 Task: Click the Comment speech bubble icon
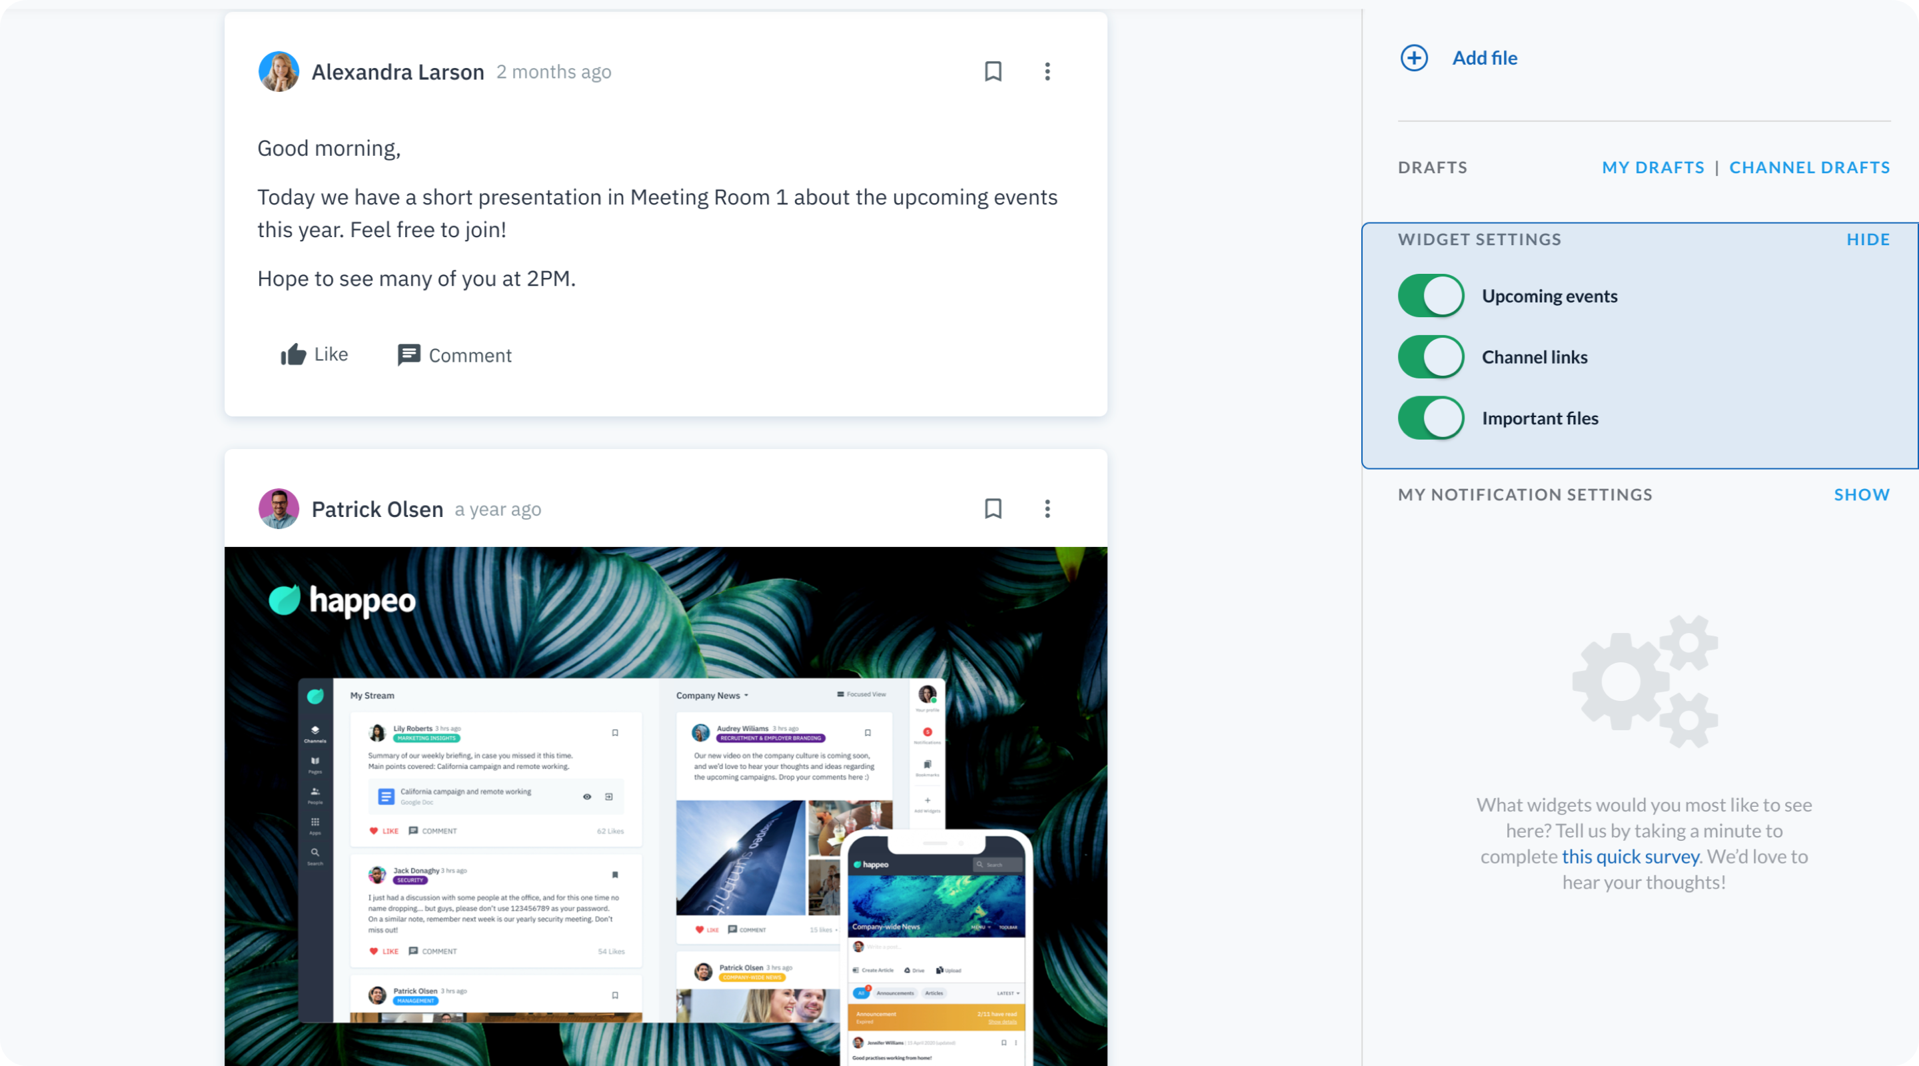coord(408,355)
